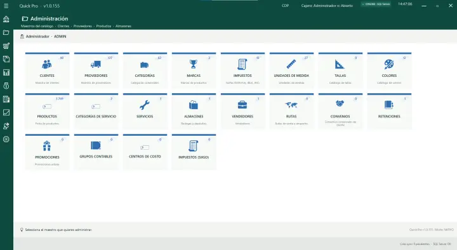Open Marcas via its trophy icon

click(194, 64)
